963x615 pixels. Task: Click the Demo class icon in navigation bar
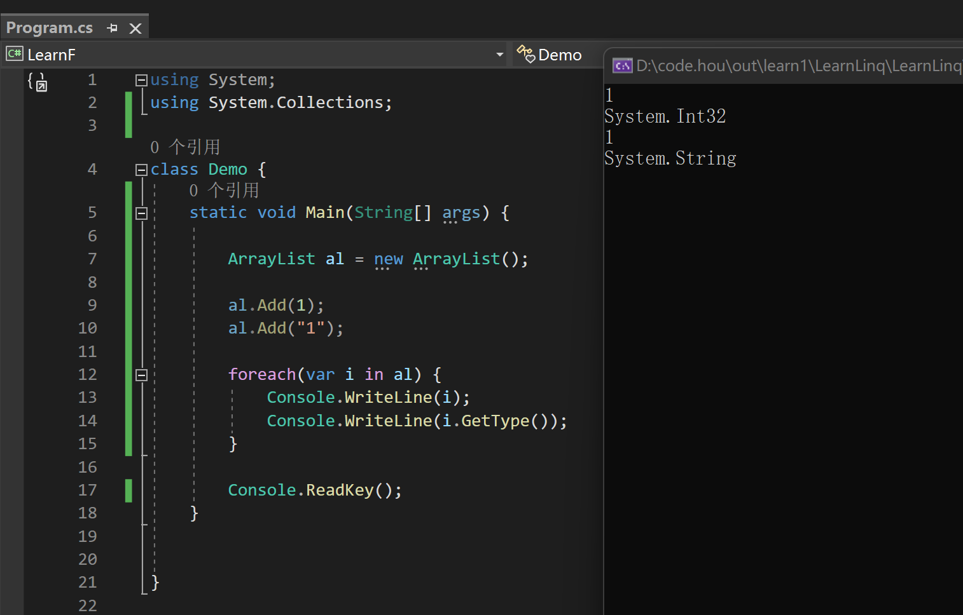coord(525,54)
